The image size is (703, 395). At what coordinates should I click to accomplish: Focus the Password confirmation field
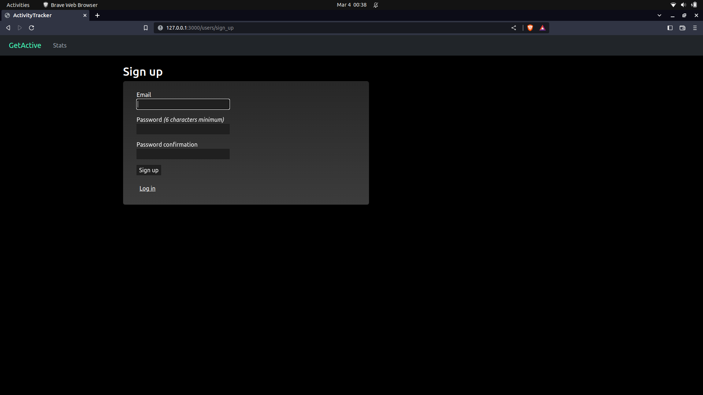click(183, 154)
